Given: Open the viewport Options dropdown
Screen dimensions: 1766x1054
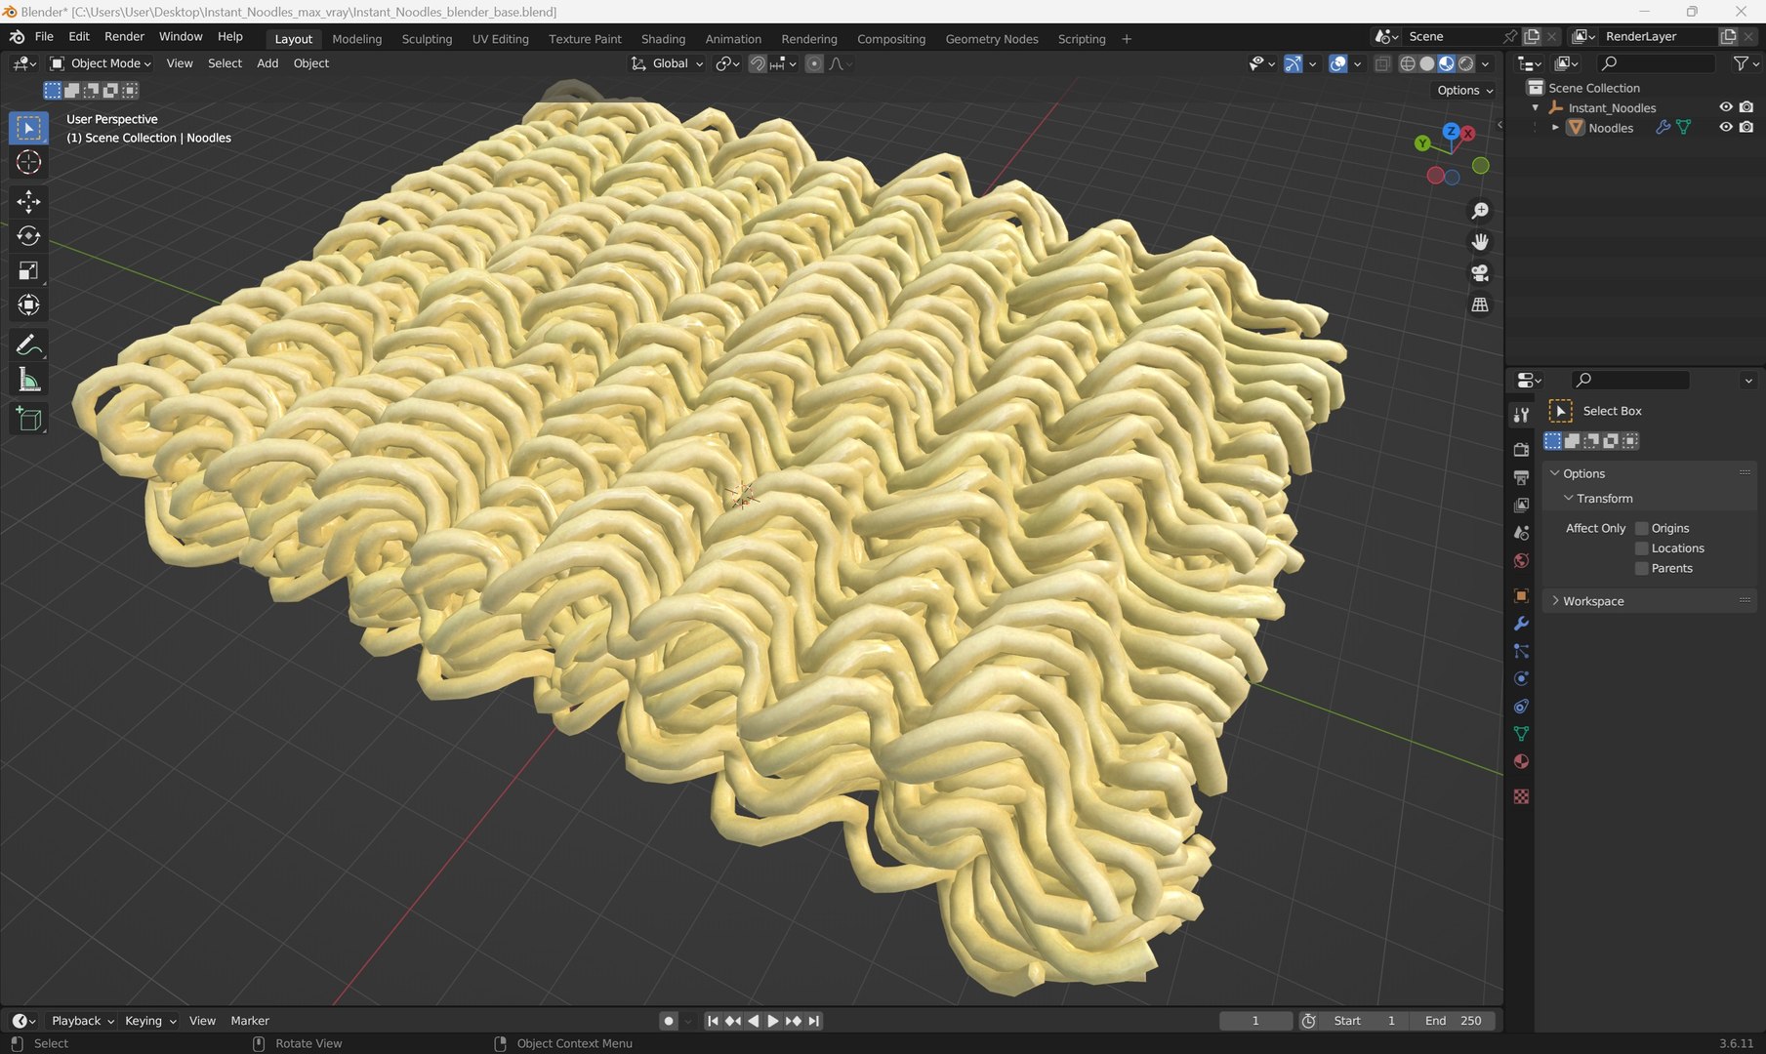Looking at the screenshot, I should click(x=1464, y=90).
